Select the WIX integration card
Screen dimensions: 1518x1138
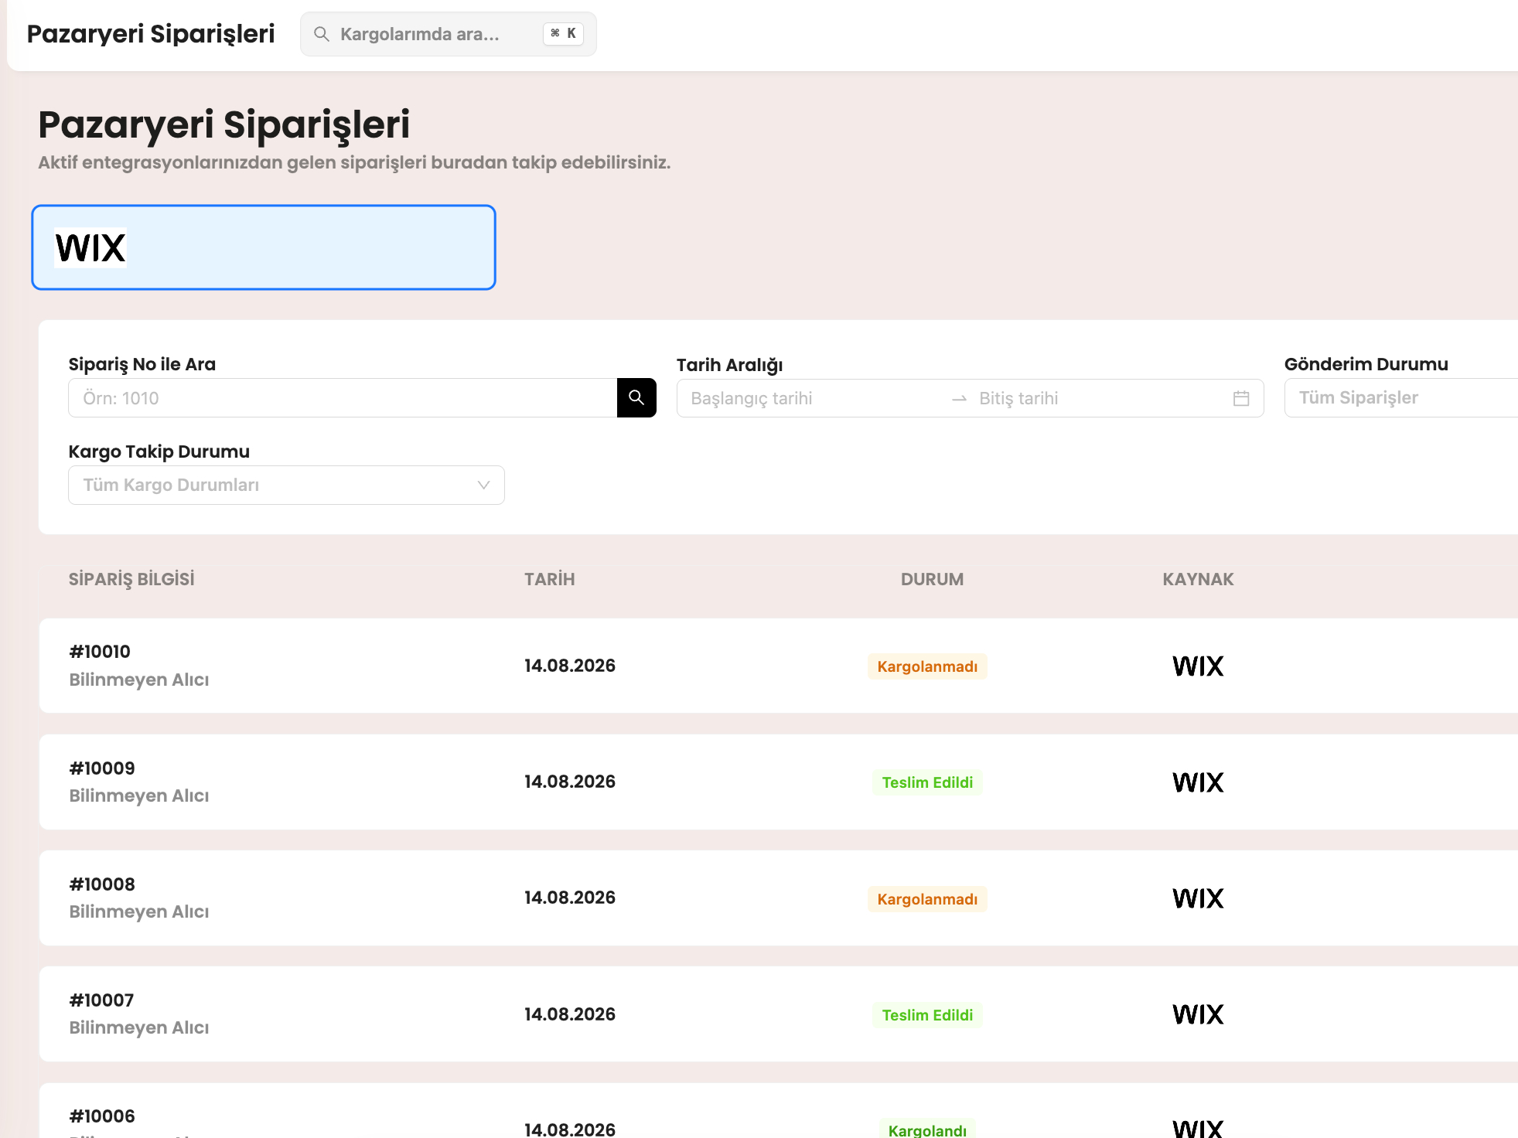click(x=264, y=247)
